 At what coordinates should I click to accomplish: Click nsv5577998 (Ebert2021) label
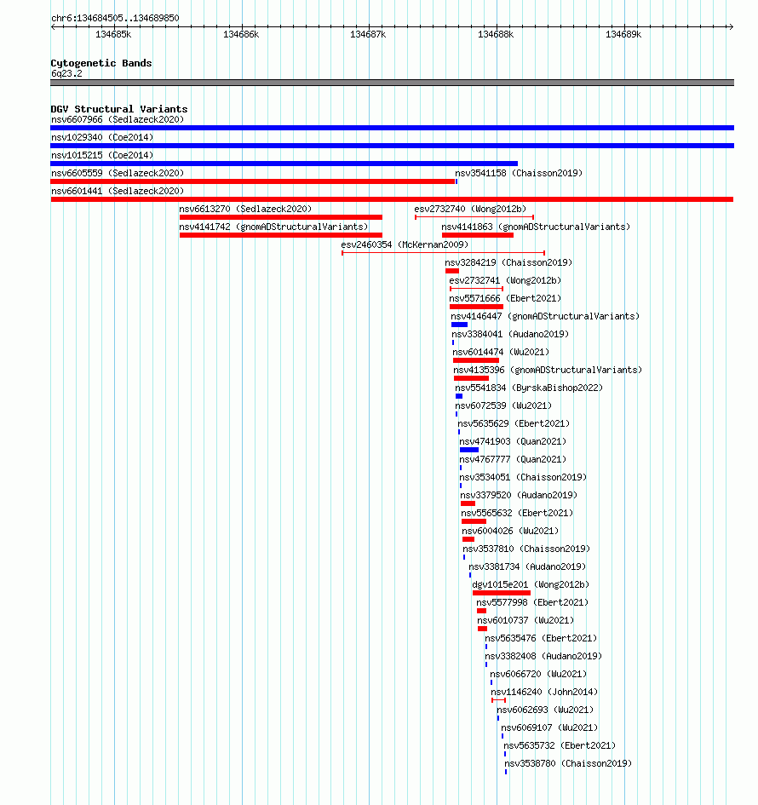532,603
